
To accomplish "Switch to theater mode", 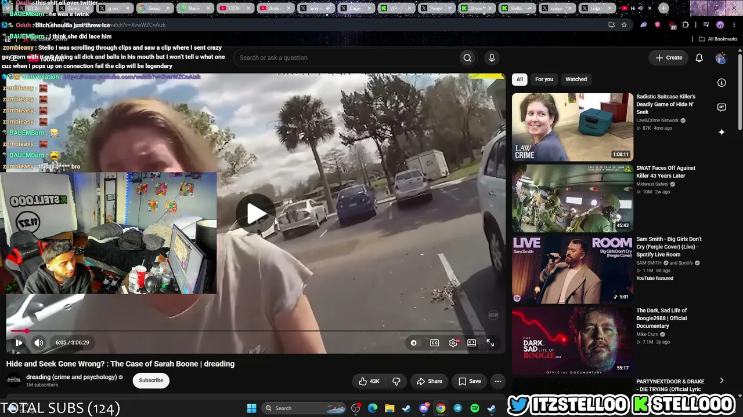I will [472, 343].
